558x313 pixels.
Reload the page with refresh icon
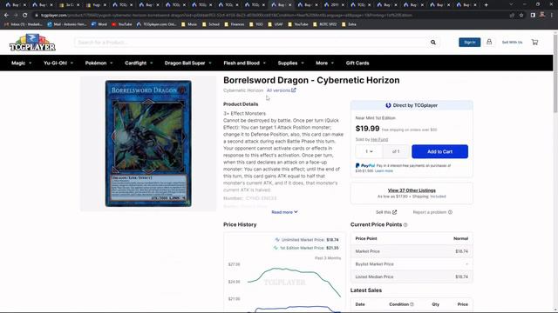tap(25, 16)
